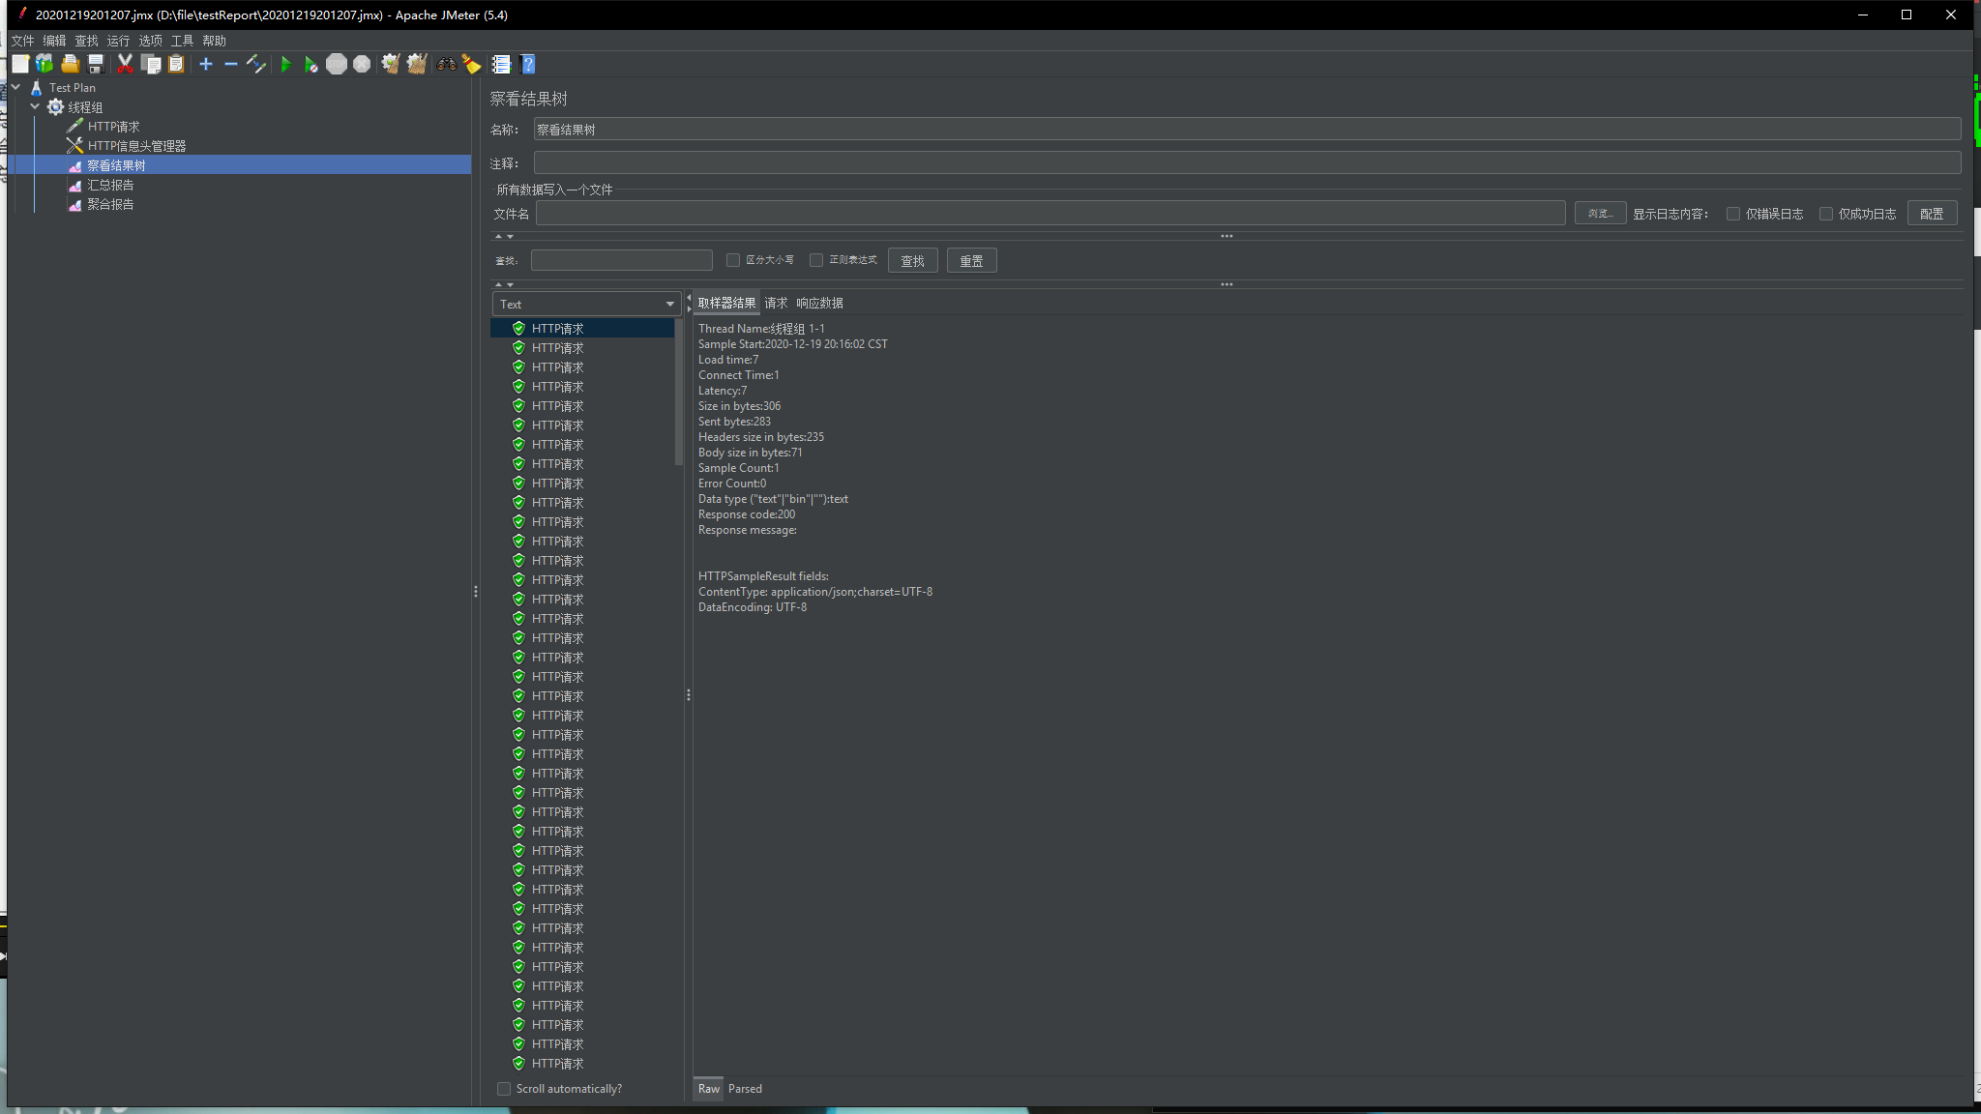The height and width of the screenshot is (1114, 1981).
Task: Click the scissors Cut icon
Action: 125,65
